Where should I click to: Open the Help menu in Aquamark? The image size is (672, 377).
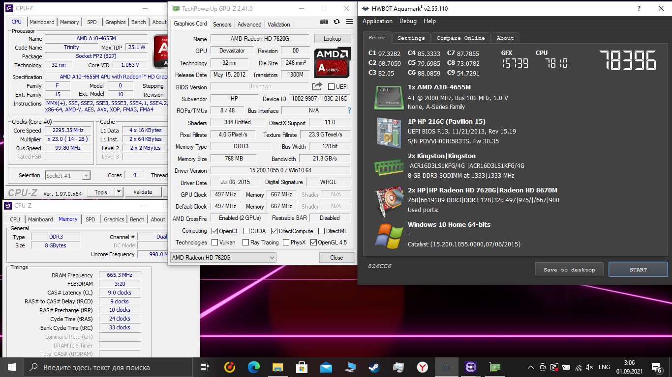(429, 21)
